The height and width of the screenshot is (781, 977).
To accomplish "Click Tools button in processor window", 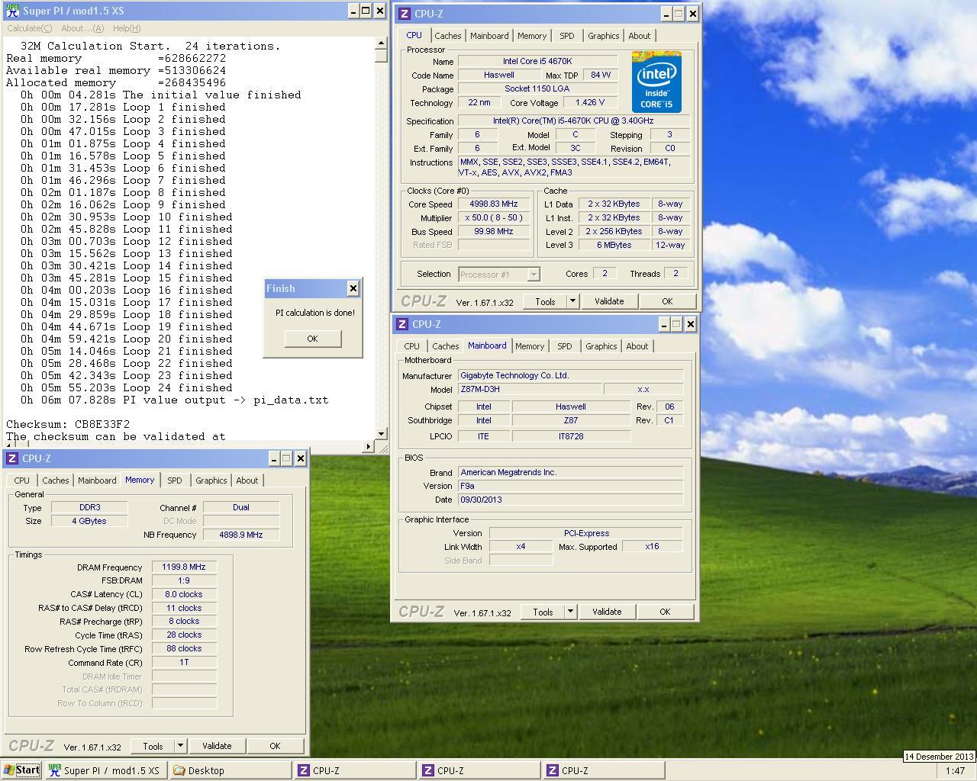I will 545,301.
